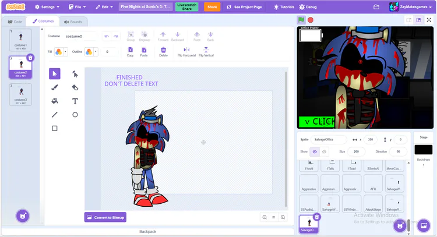Click the Redo arrow icon
437x237 pixels.
pos(116,36)
